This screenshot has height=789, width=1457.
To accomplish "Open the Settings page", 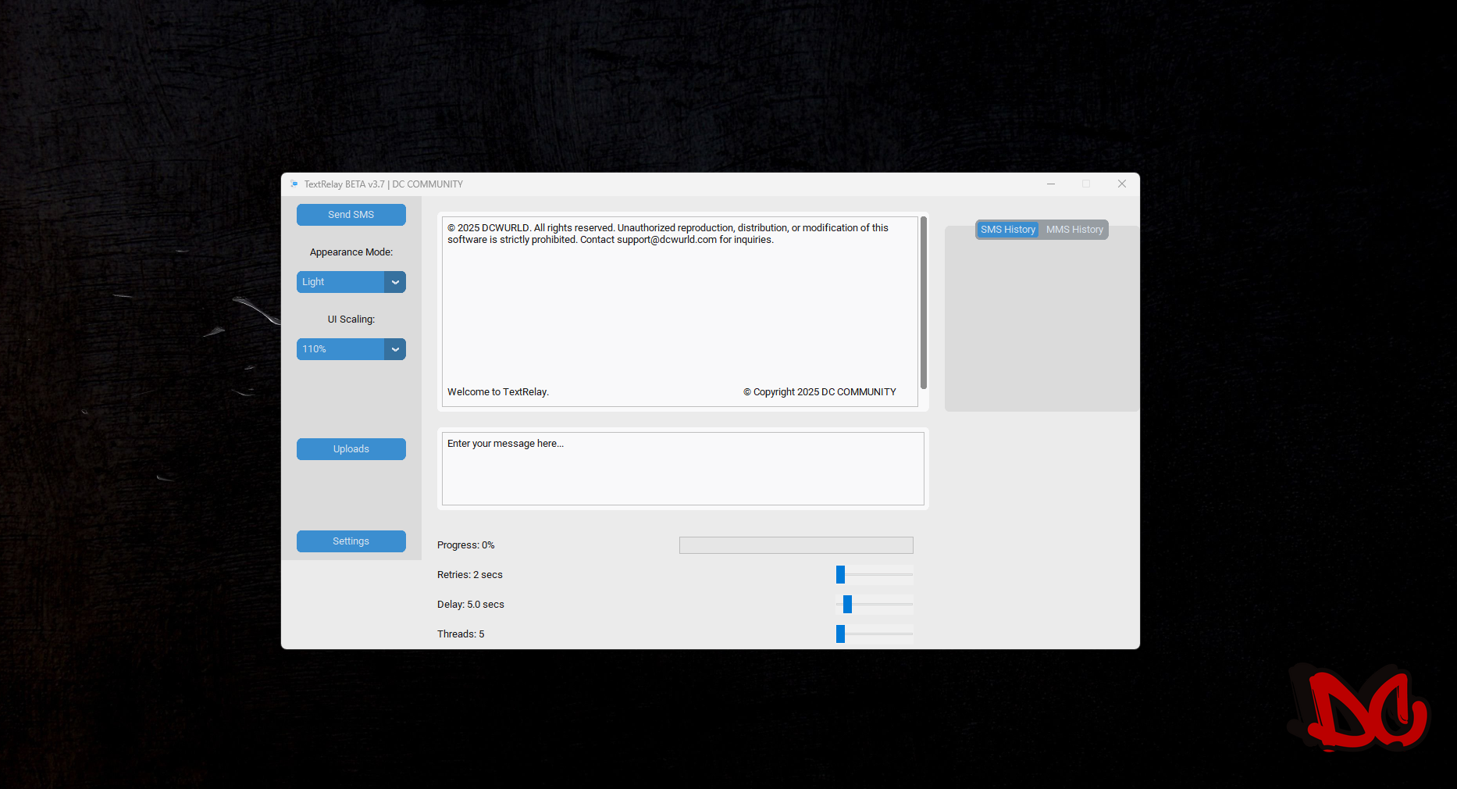I will tap(351, 541).
